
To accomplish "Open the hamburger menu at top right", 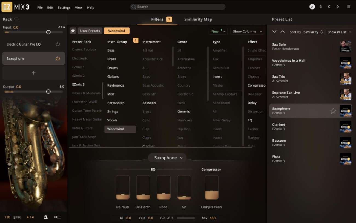I will (348, 7).
